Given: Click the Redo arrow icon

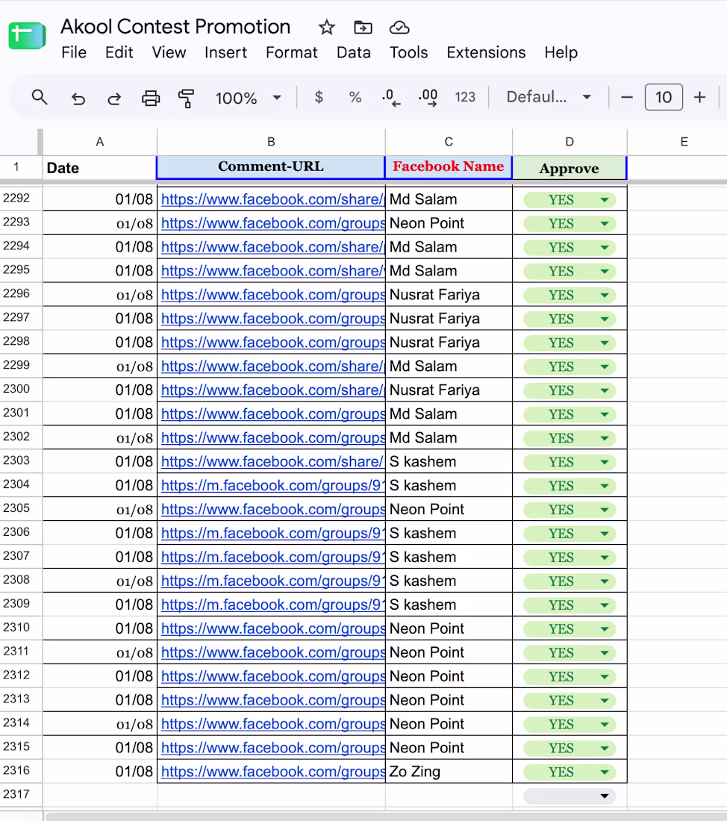Looking at the screenshot, I should pyautogui.click(x=114, y=98).
